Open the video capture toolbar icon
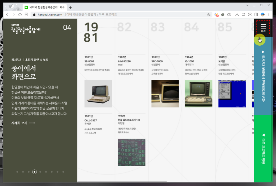Viewport: 276px width, 186px height. click(243, 15)
